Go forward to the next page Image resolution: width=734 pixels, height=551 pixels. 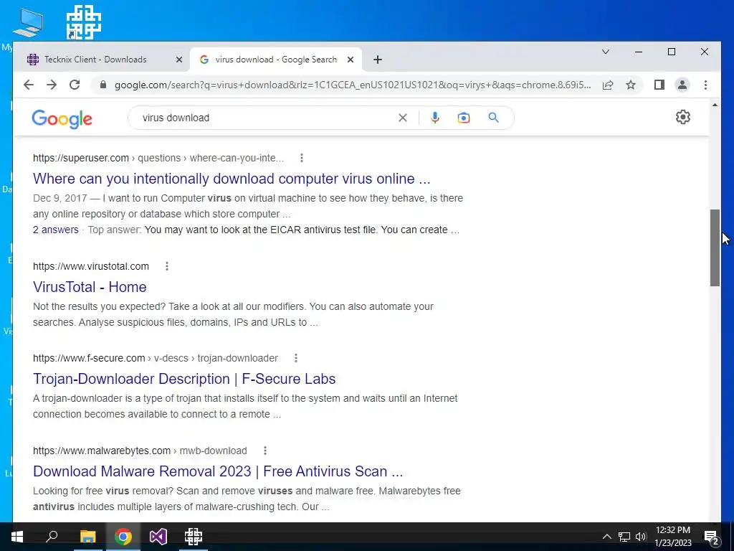[52, 85]
